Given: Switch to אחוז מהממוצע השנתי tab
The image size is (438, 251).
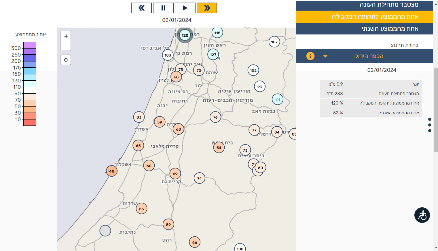Looking at the screenshot, I should coord(365,29).
